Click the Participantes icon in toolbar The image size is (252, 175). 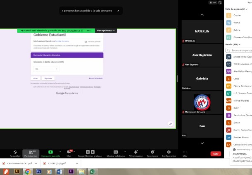tap(31, 152)
